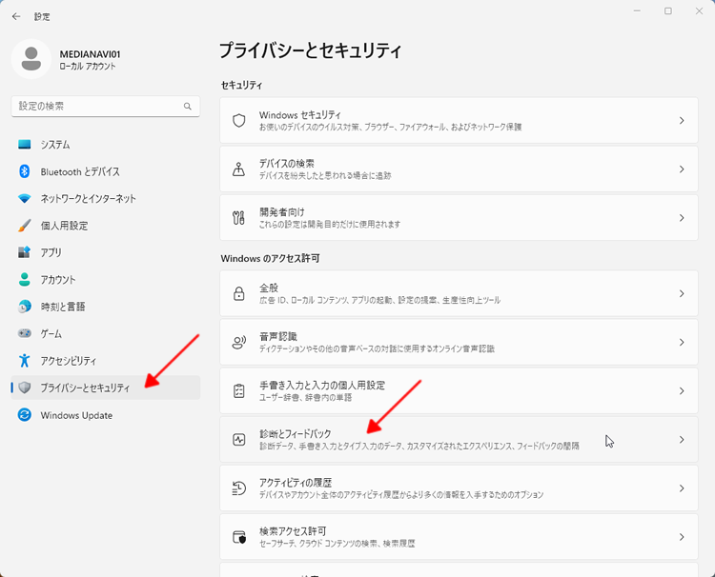Go to ゲーム settings
Screen dimensions: 715x577
[105, 333]
